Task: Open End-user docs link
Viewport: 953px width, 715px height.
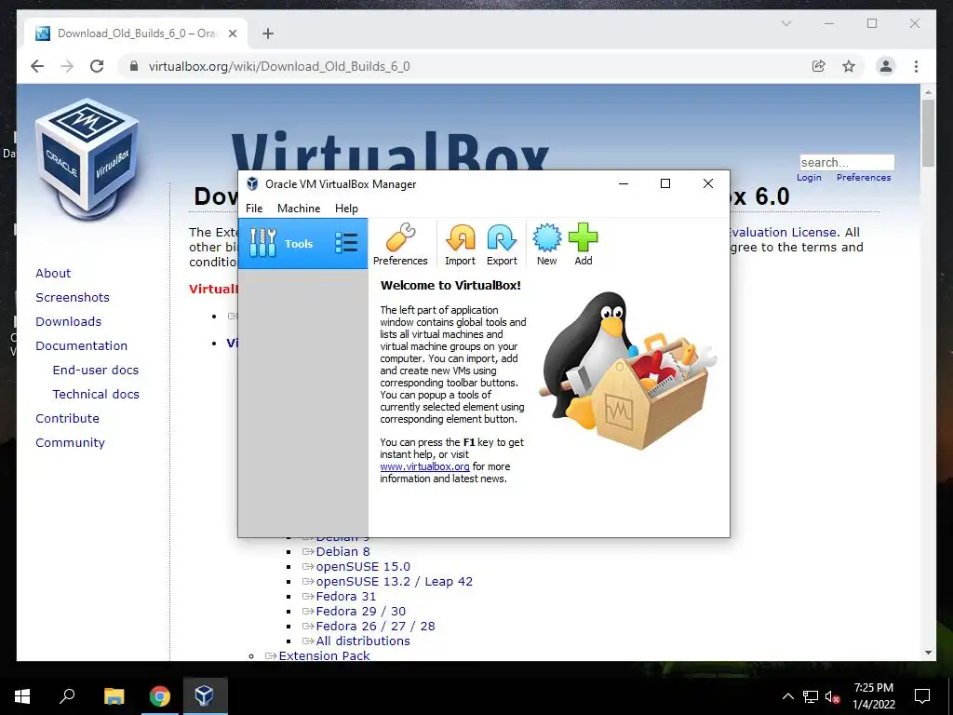Action: click(96, 370)
